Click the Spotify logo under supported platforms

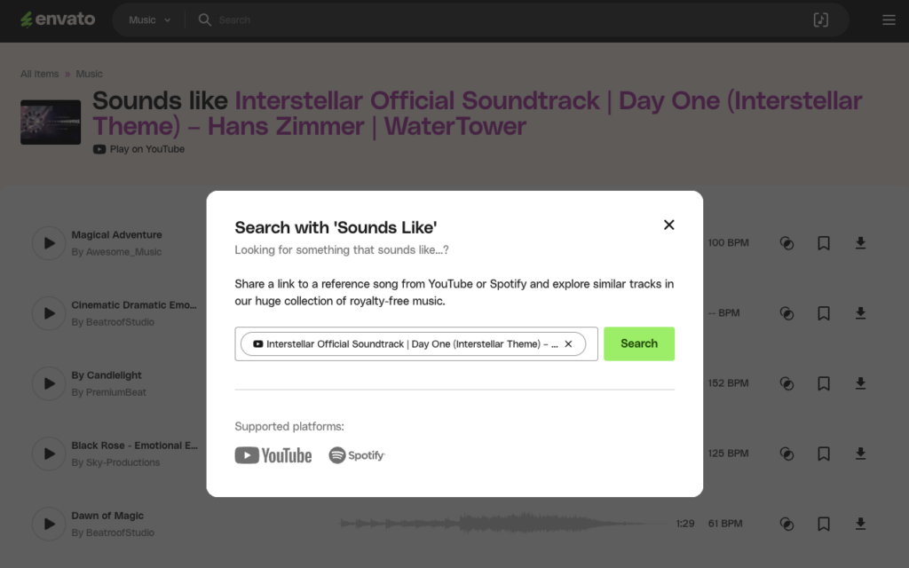point(356,454)
